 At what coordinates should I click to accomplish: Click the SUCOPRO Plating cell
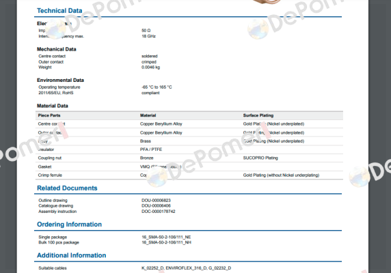click(260, 158)
